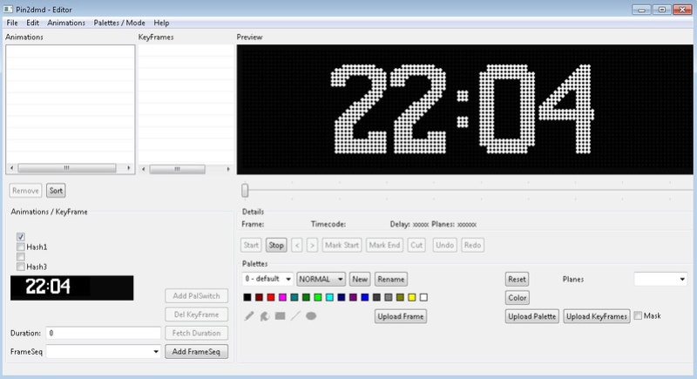Enable the Hash3 checkbox

tap(20, 267)
